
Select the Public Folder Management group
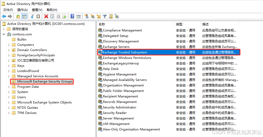pyautogui.click(x=123, y=91)
